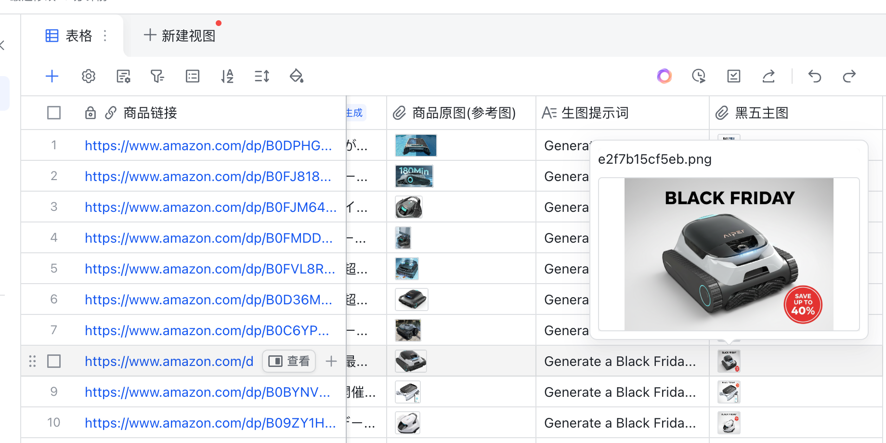Viewport: 886px width, 443px height.
Task: Open hovered row's product reference thumbnail
Action: (x=411, y=361)
